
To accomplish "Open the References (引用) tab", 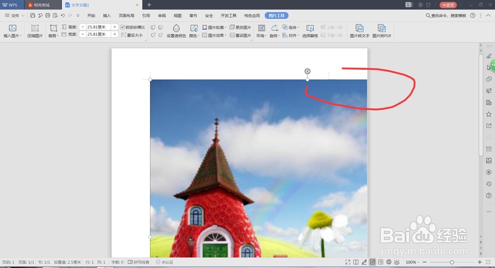I will (x=146, y=15).
